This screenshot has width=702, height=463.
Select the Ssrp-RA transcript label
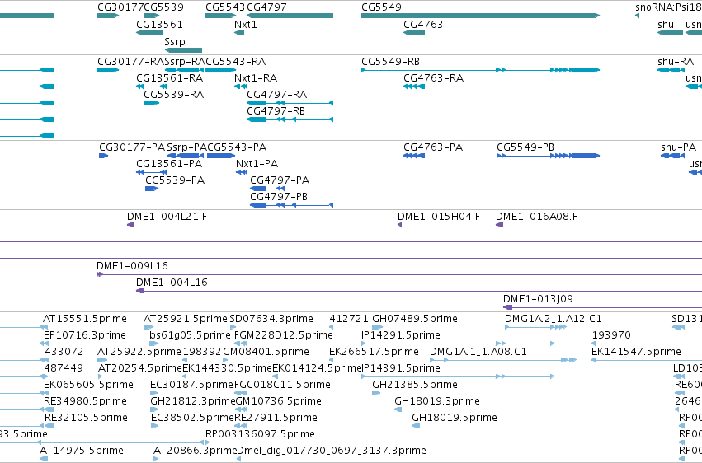pos(185,61)
